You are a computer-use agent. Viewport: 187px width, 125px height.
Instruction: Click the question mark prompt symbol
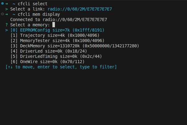tap(7, 25)
